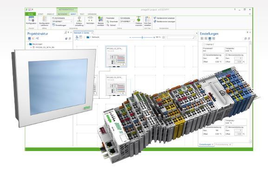The image size is (268, 170).
Task: Switch to the START ribbon tab
Action: [x=41, y=14]
